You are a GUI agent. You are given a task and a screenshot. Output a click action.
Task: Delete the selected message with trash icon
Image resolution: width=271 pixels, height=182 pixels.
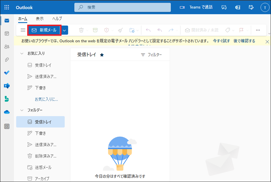point(81,30)
